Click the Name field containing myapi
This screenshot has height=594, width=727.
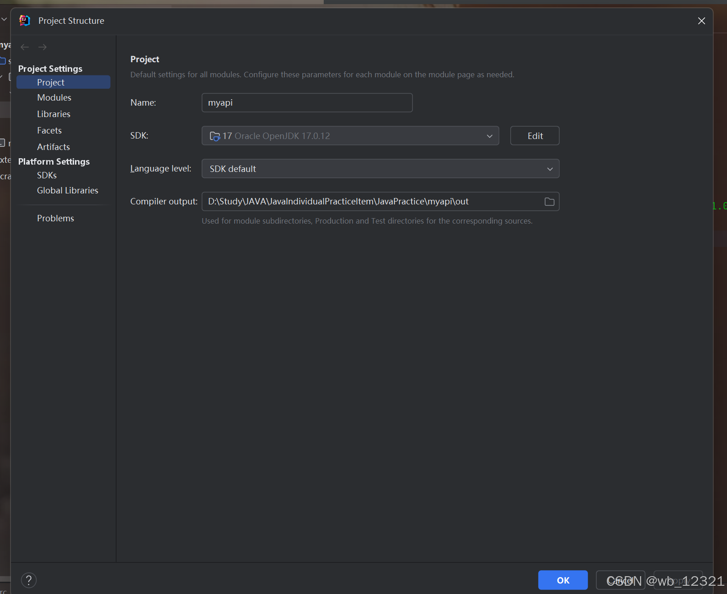pyautogui.click(x=307, y=103)
